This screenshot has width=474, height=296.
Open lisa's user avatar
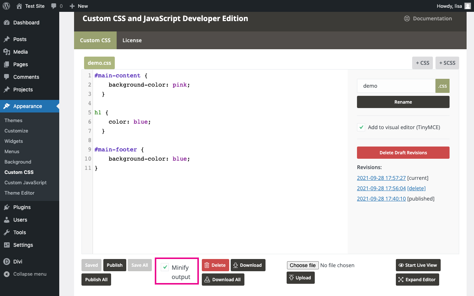click(468, 6)
